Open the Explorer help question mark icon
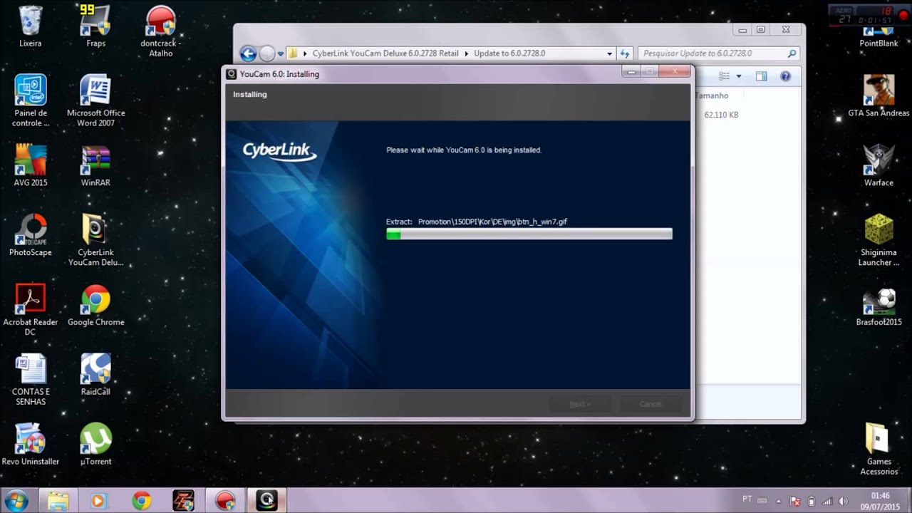This screenshot has height=513, width=912. [785, 76]
